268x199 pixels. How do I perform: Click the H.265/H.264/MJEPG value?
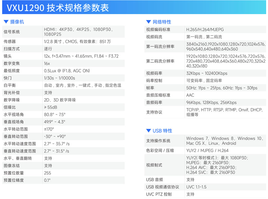[205, 29]
